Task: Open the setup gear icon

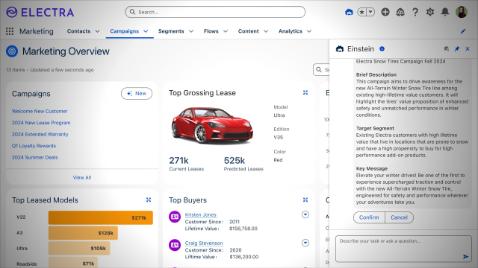Action: point(430,12)
